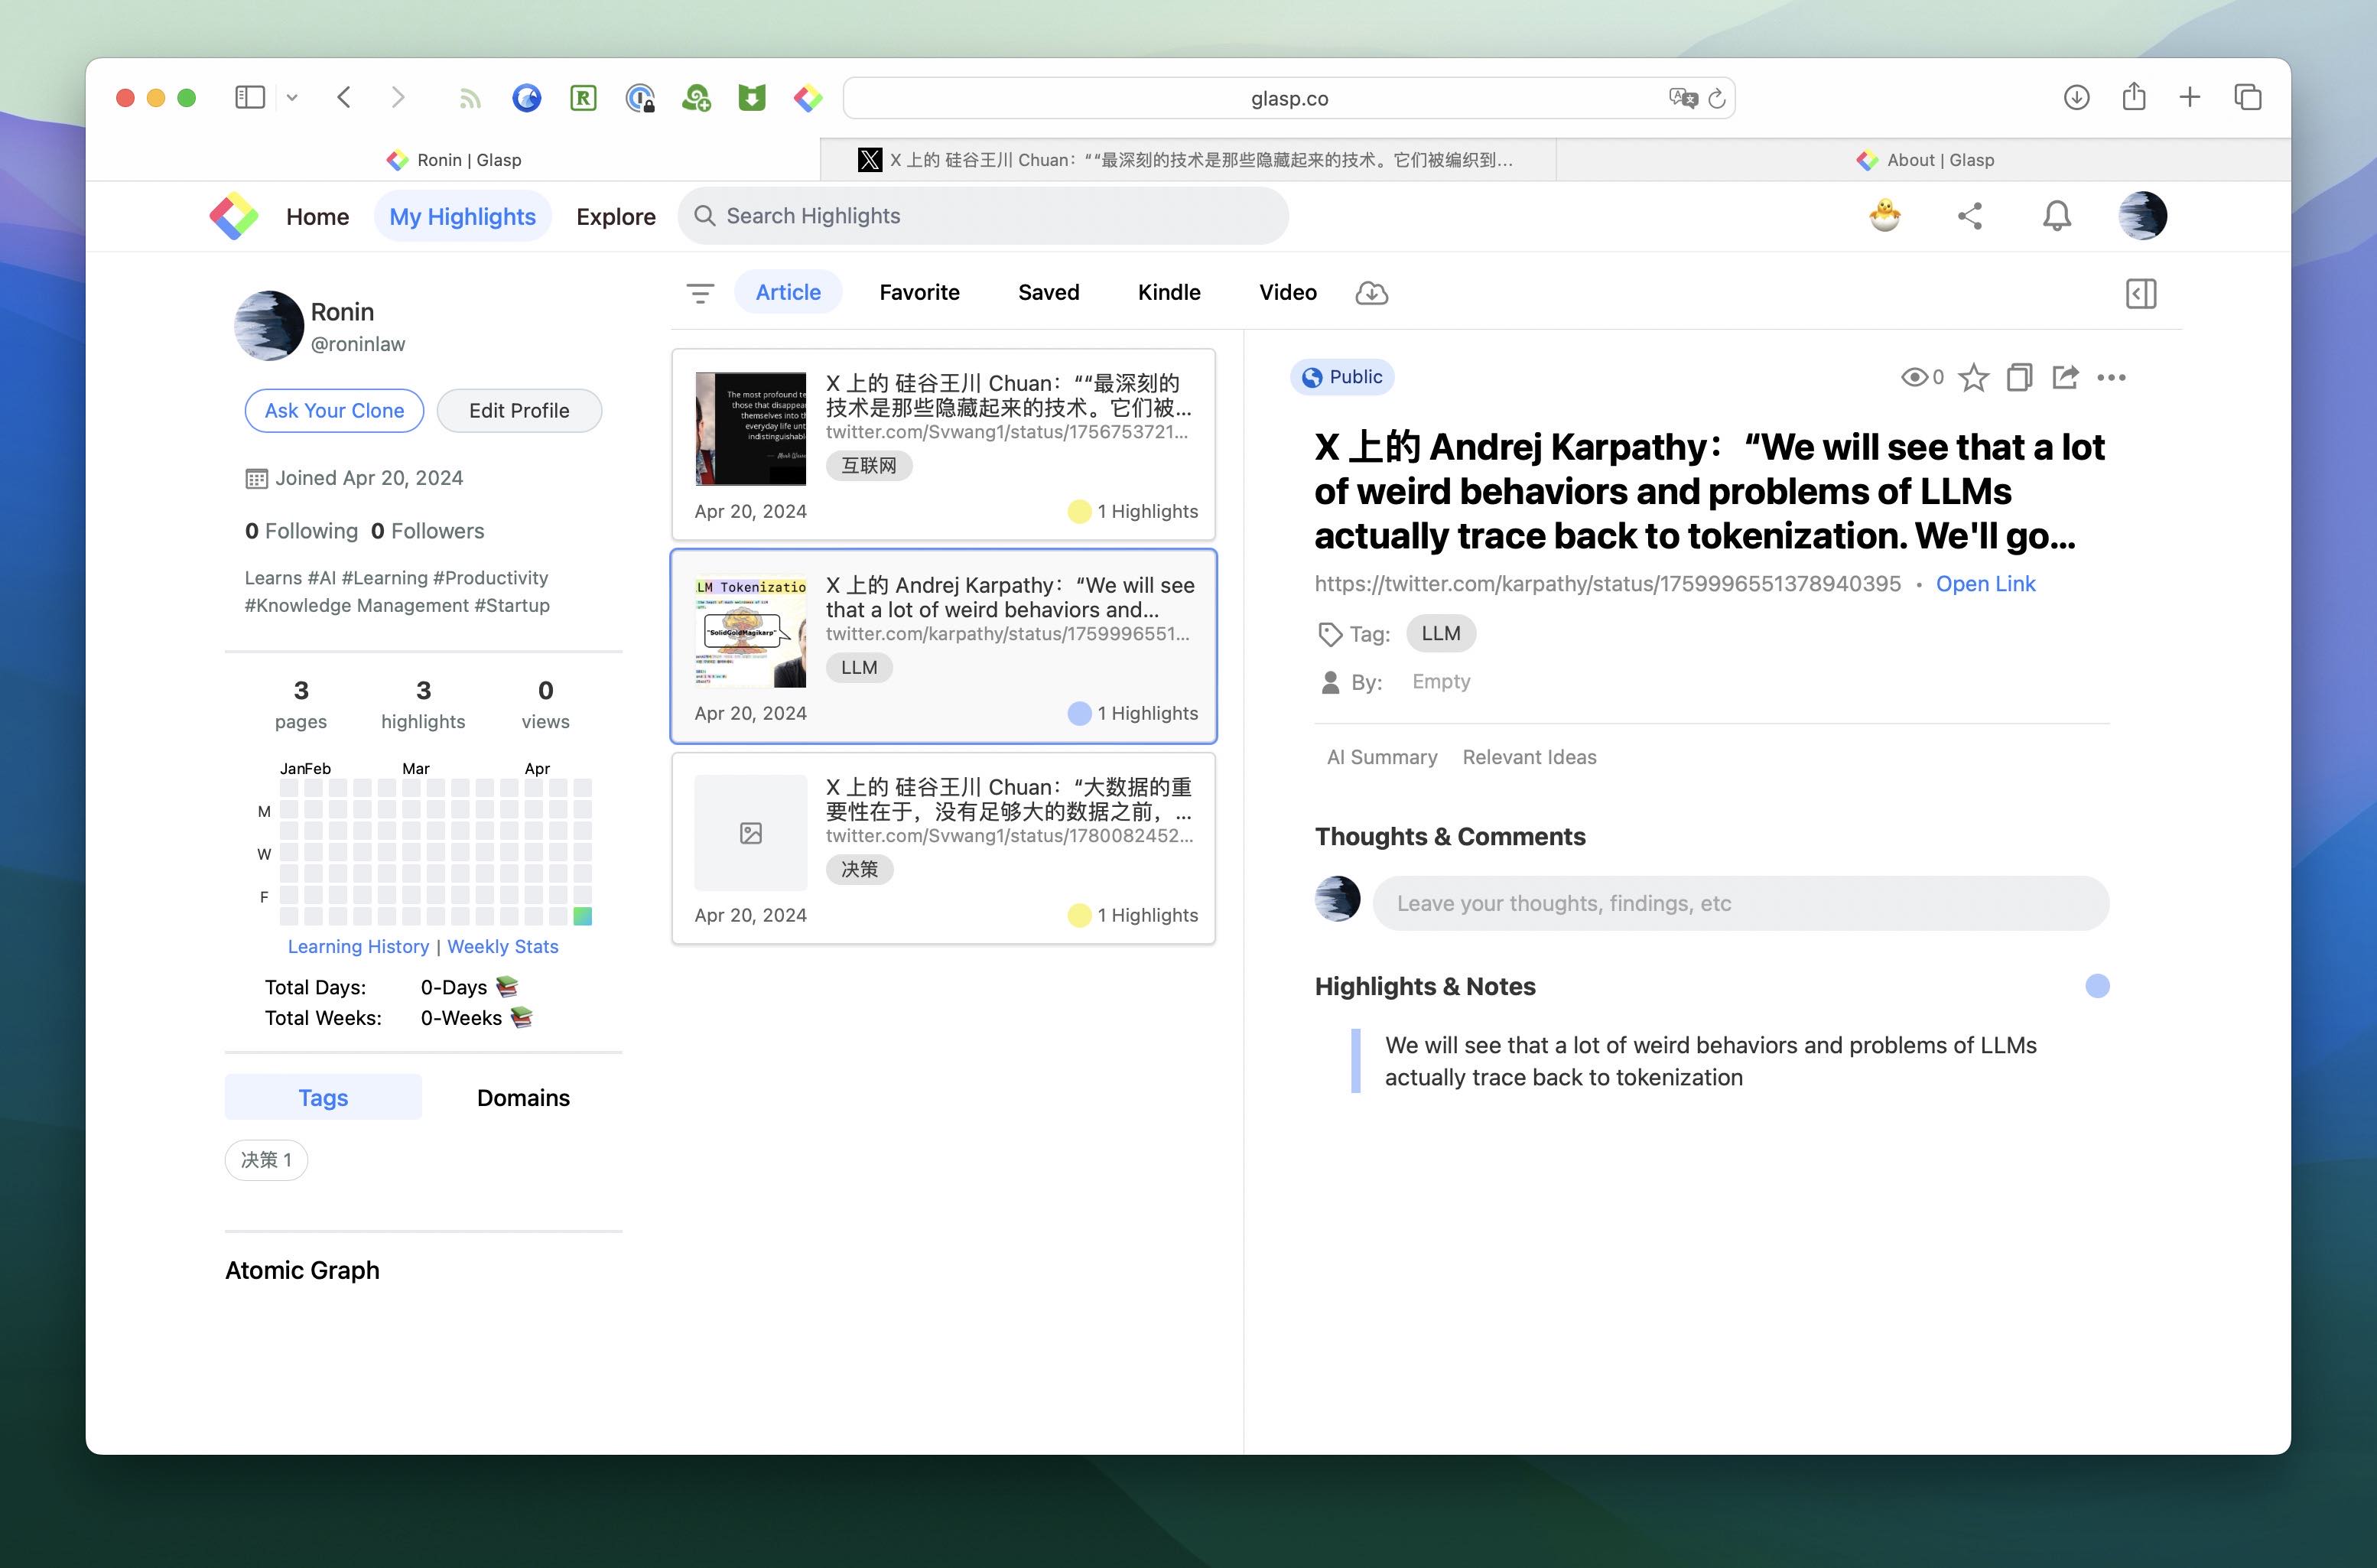2377x1568 pixels.
Task: Click the hatching chick emoji icon
Action: click(1884, 216)
